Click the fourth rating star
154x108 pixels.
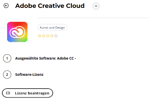tap(52, 36)
